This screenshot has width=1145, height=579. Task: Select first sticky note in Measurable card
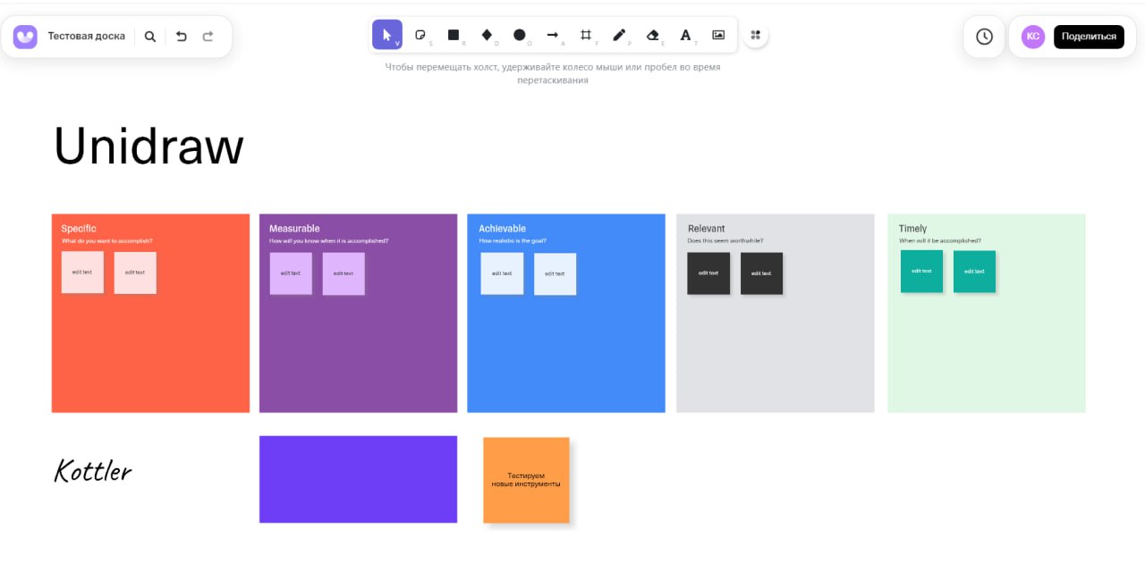coord(291,273)
